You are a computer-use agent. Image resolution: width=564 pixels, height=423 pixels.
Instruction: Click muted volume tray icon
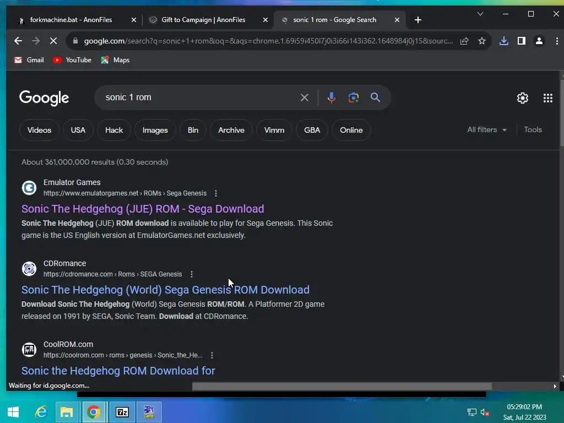485,412
